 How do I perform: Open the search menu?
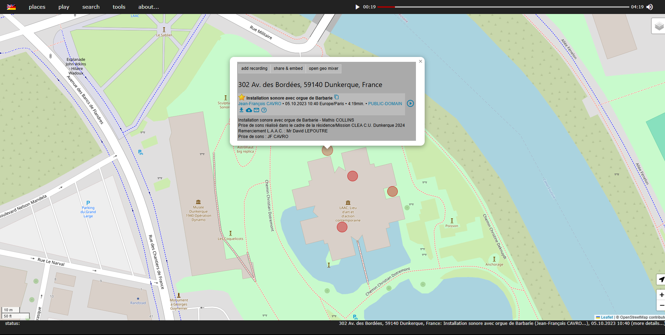(91, 7)
